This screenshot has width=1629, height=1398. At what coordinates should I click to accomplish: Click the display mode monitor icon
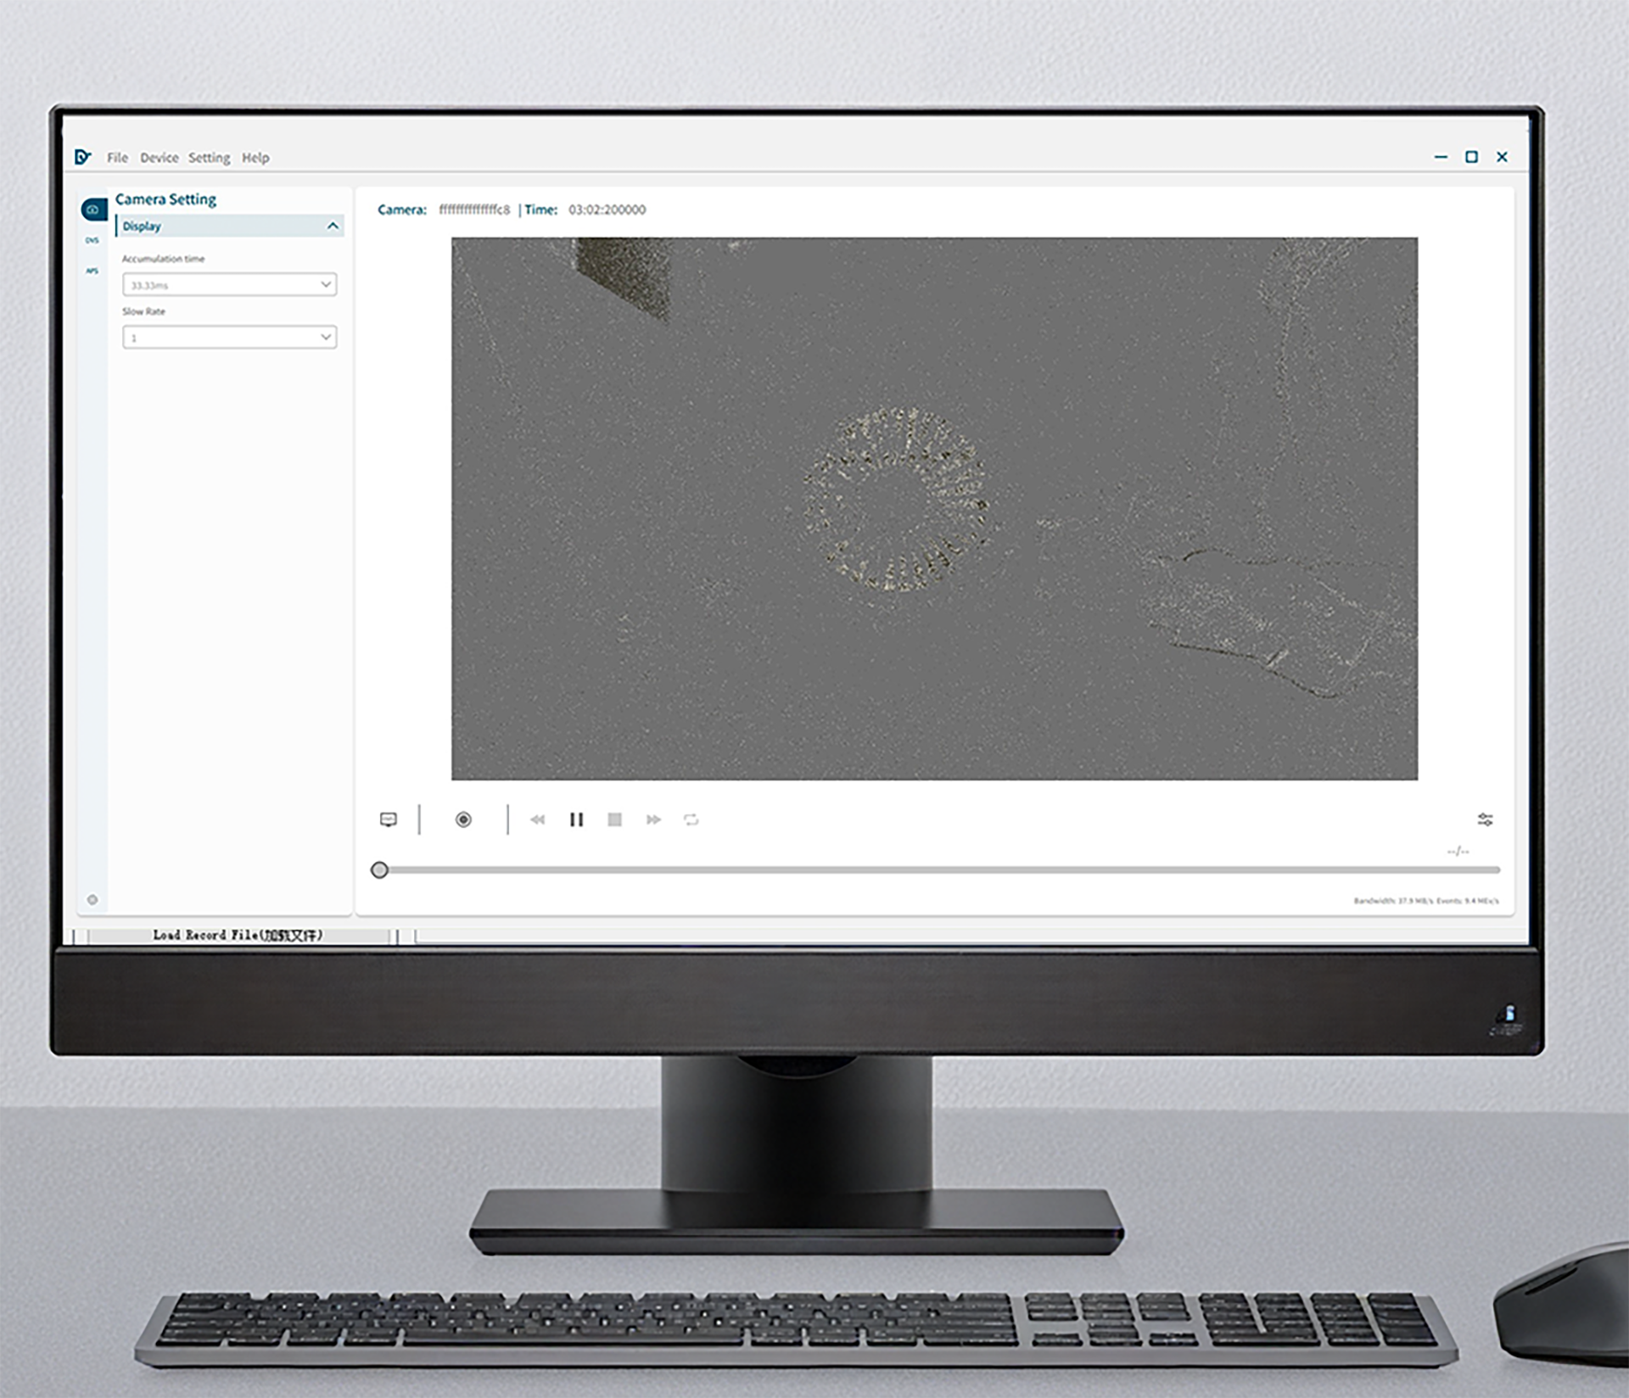tap(389, 819)
